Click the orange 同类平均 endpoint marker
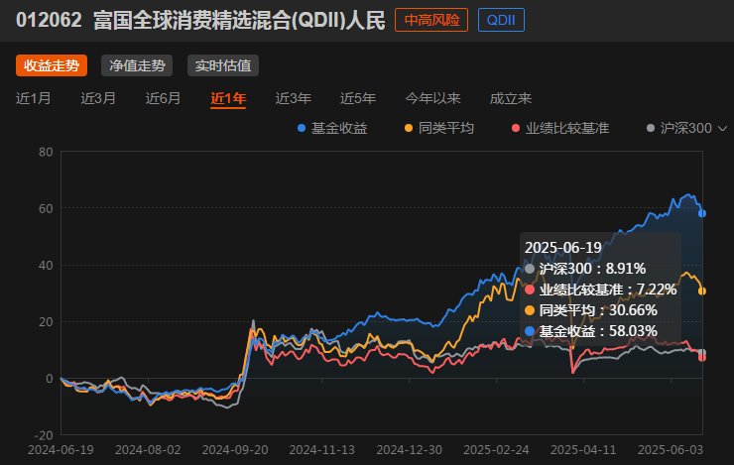 click(x=702, y=291)
